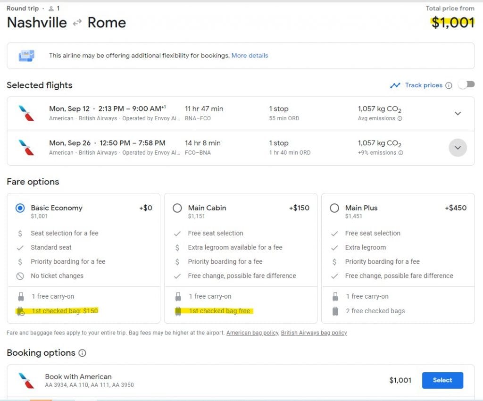Click the Track prices trend icon
Viewport: 483px width, 401px height.
tap(395, 85)
